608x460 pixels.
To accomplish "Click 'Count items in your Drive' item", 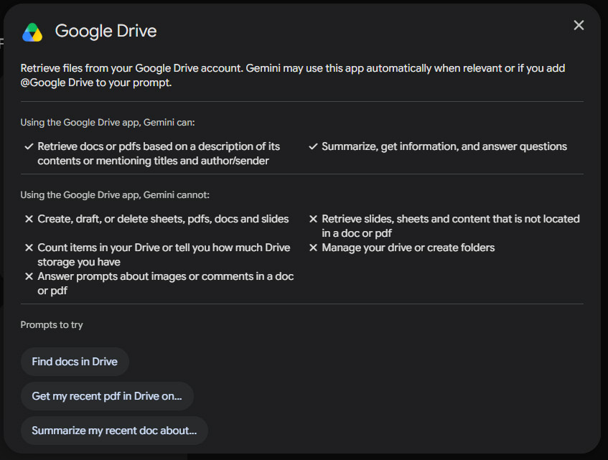I will point(164,255).
